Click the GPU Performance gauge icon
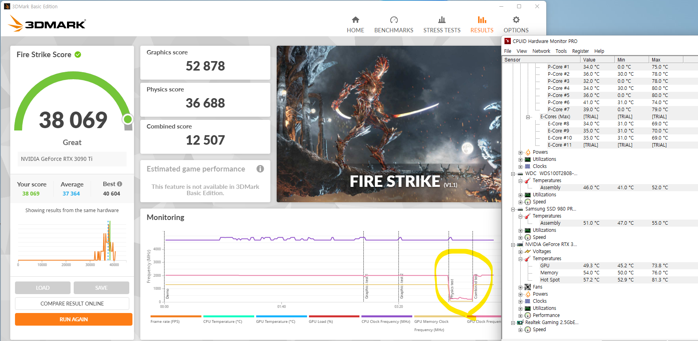Screen dimensions: 698x341 528,315
